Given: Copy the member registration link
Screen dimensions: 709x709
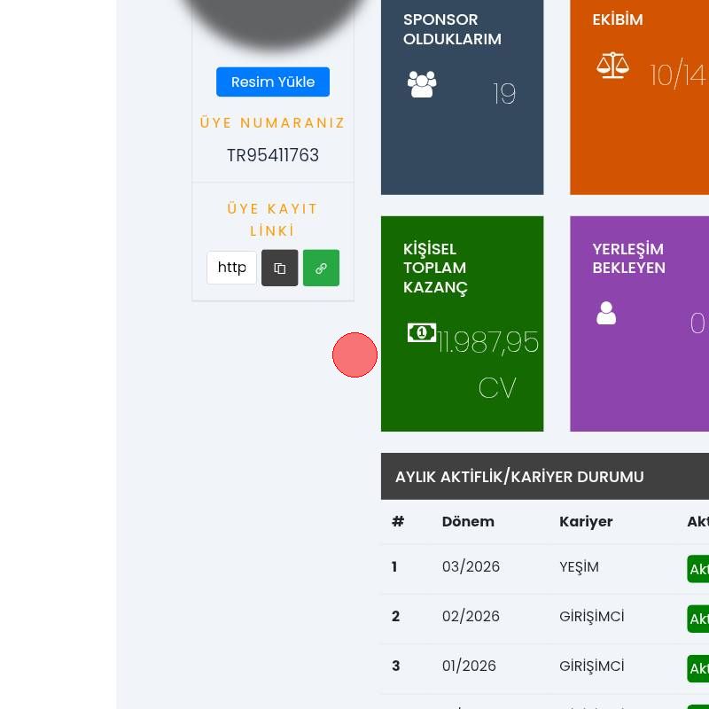Looking at the screenshot, I should 279,268.
